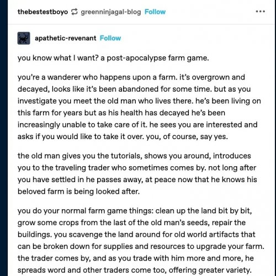Click the paragraph starting 'you're a wanderer'
This screenshot has width=276, height=276.
[x=139, y=107]
